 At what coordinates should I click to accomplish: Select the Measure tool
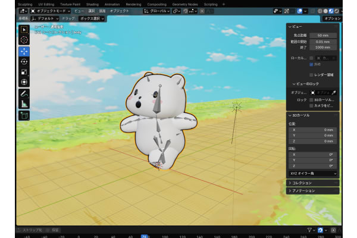(x=24, y=104)
